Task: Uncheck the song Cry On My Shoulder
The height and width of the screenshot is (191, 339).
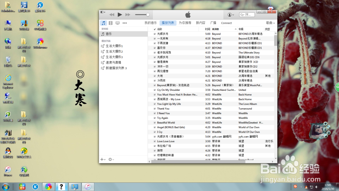Action: click(x=155, y=90)
